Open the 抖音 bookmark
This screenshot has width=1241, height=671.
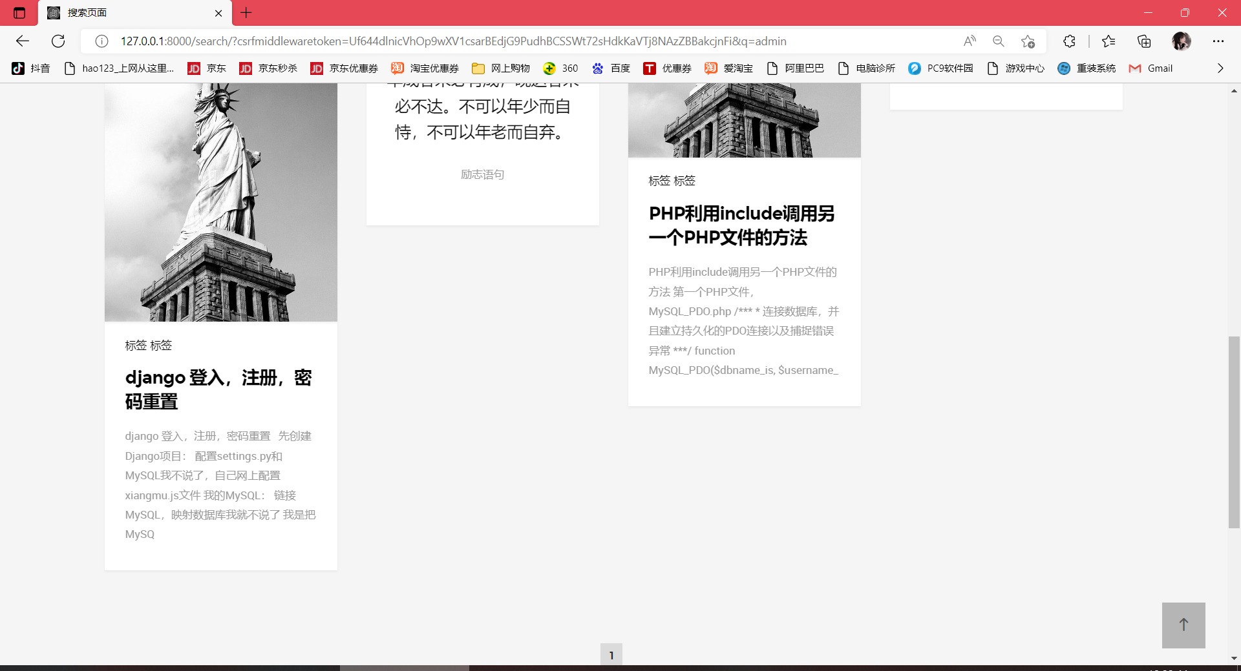pyautogui.click(x=31, y=68)
